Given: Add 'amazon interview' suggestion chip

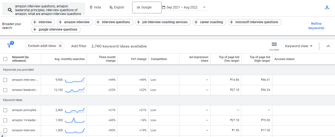Looking at the screenshot, I should (x=75, y=22).
